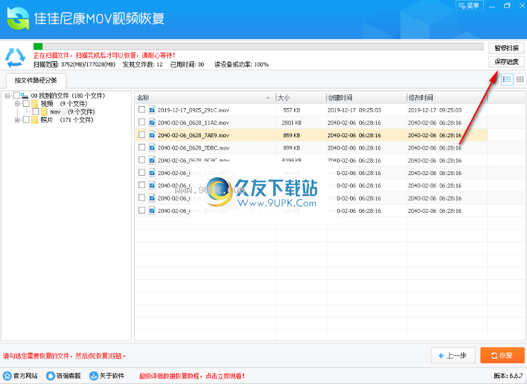Click the 2801 KB size cell
Viewport: 527px width, 384px height.
[291, 123]
